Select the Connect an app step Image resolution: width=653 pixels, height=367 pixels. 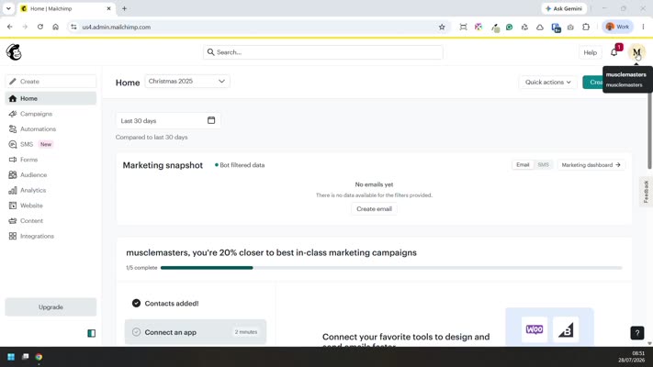pyautogui.click(x=196, y=332)
